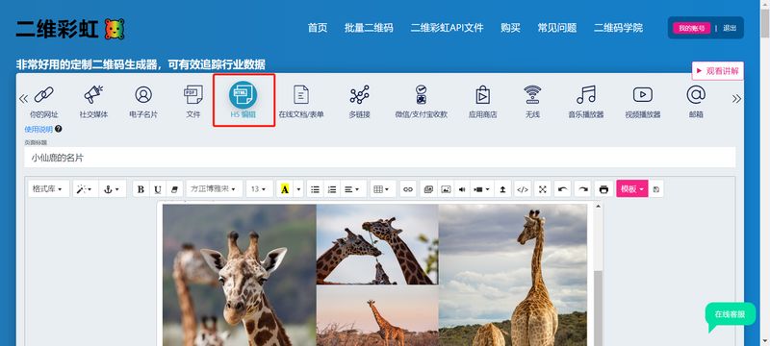This screenshot has height=346, width=770.
Task: Open the 格式库 dropdown
Action: 49,188
